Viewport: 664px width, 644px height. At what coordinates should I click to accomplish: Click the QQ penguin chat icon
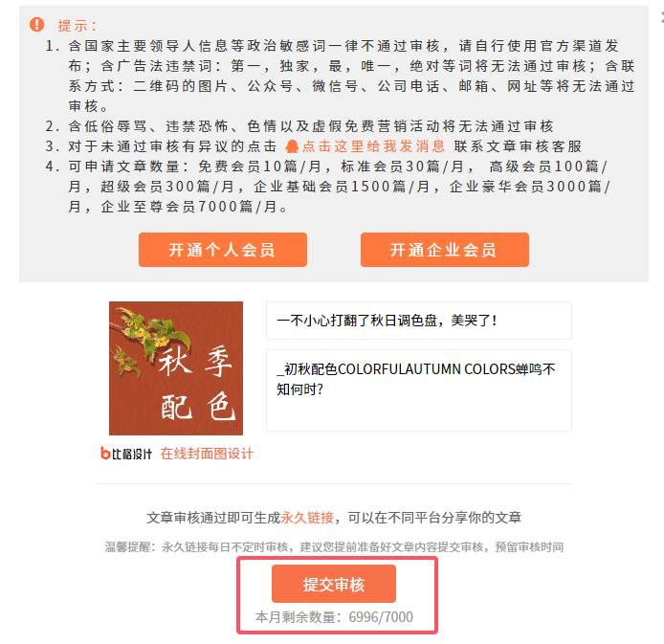(x=292, y=146)
